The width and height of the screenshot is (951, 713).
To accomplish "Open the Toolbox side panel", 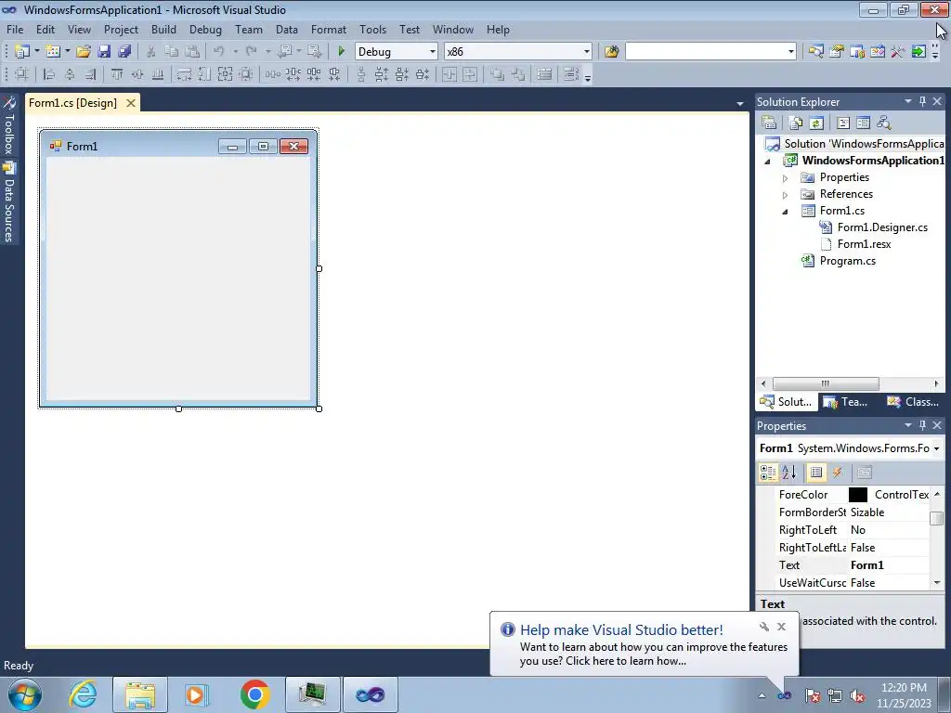I will pyautogui.click(x=9, y=125).
